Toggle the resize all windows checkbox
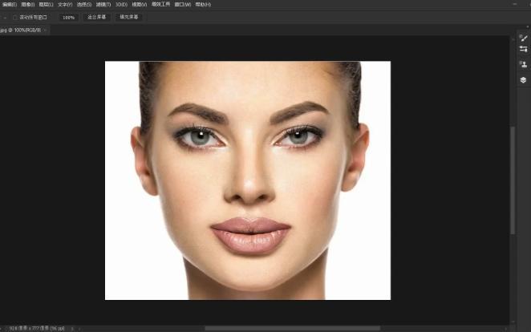531x332 pixels. 15,18
